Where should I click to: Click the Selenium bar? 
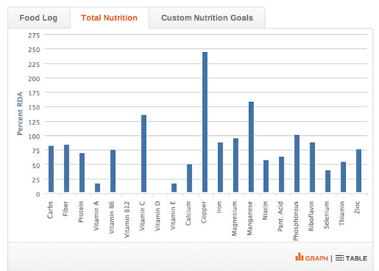[x=327, y=181]
